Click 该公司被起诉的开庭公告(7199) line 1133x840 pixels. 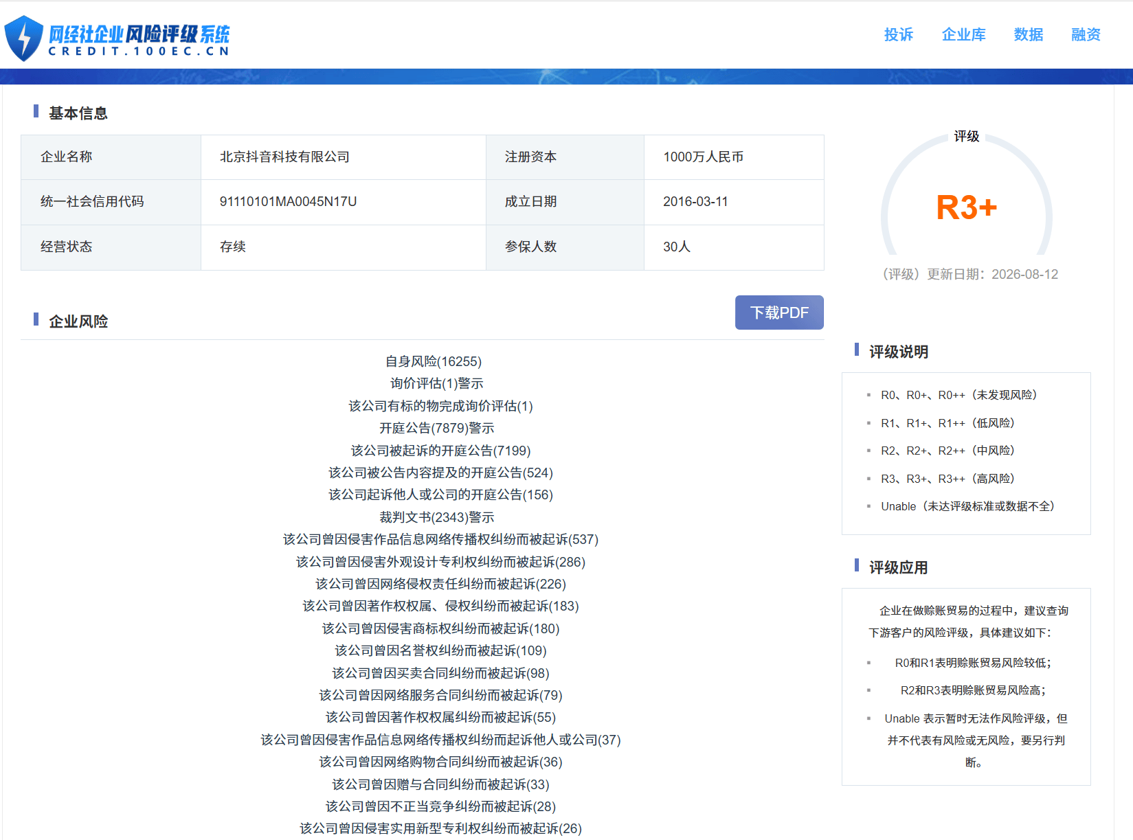point(440,451)
